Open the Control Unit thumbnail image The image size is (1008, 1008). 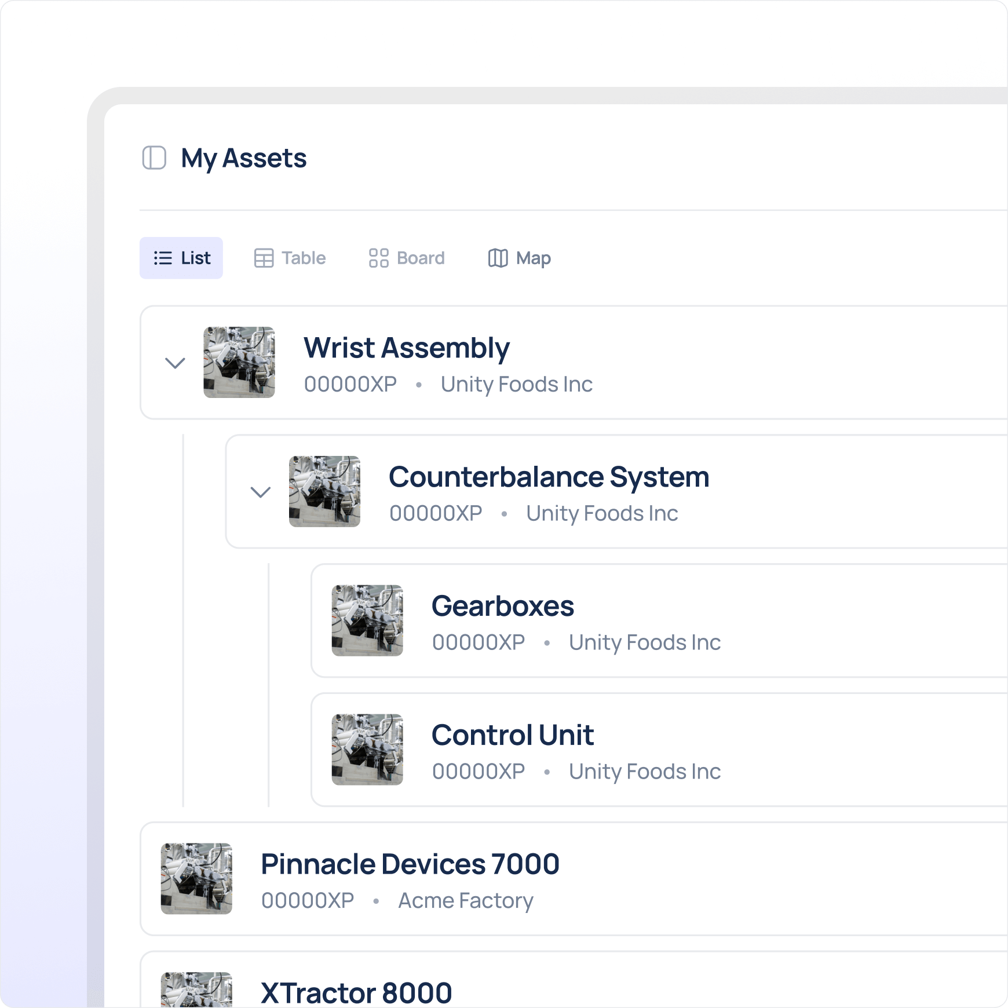[x=367, y=750]
